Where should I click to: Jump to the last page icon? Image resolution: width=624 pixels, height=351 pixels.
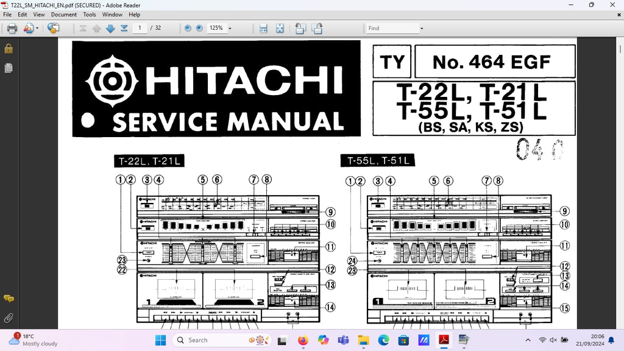[124, 28]
